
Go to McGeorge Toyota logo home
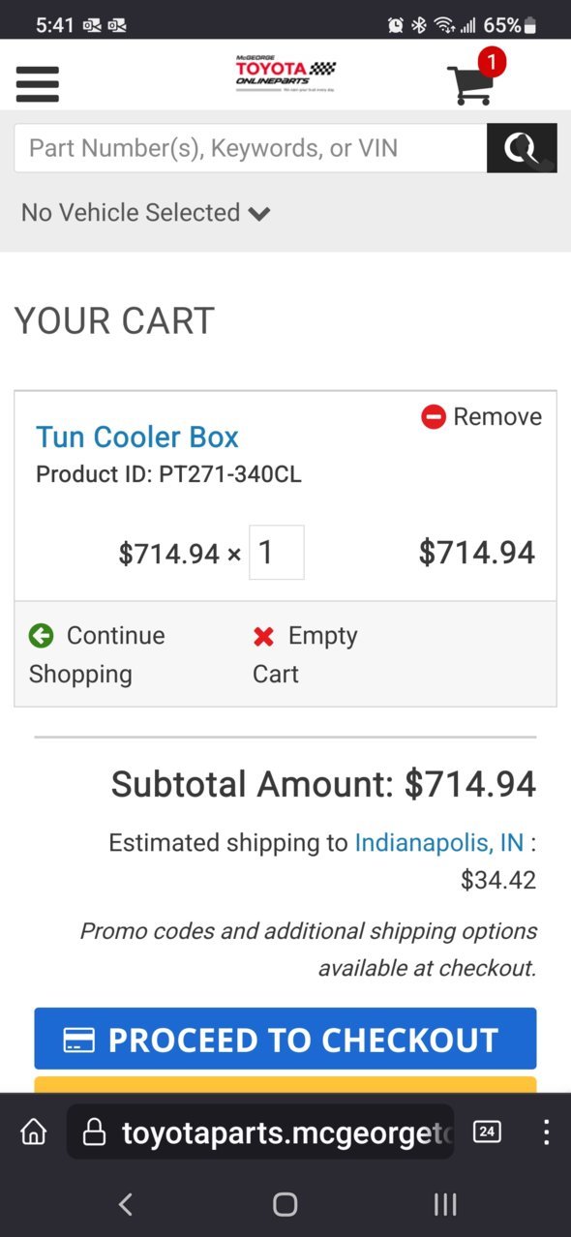285,74
